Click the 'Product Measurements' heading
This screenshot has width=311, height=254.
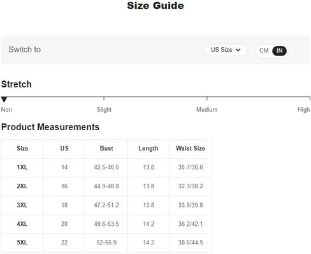click(50, 127)
